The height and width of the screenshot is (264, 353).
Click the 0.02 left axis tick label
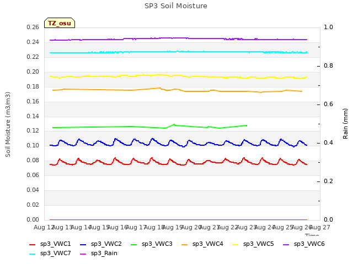[x=33, y=205]
